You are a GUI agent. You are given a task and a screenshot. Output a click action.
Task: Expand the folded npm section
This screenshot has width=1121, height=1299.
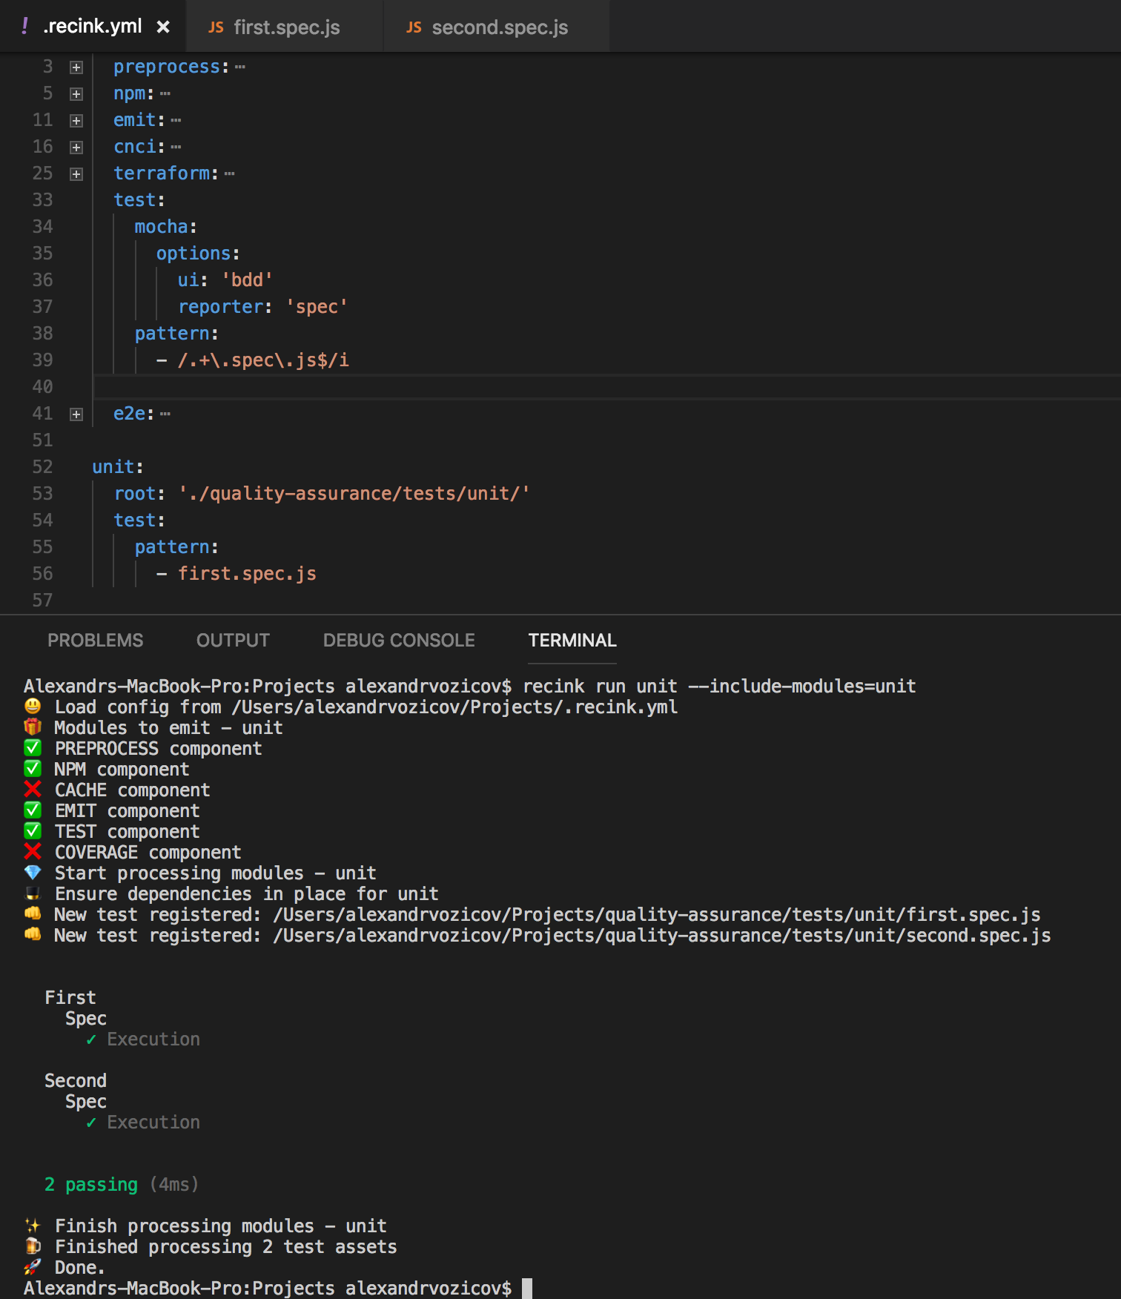pyautogui.click(x=76, y=94)
